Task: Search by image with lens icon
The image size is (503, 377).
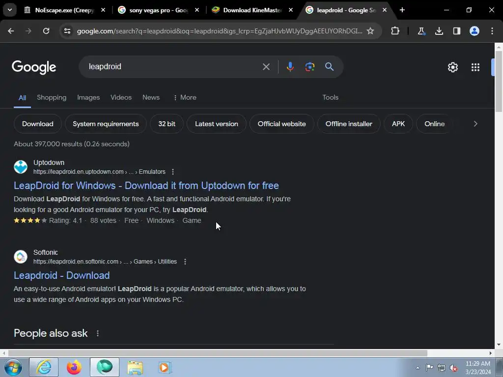Action: pyautogui.click(x=309, y=67)
